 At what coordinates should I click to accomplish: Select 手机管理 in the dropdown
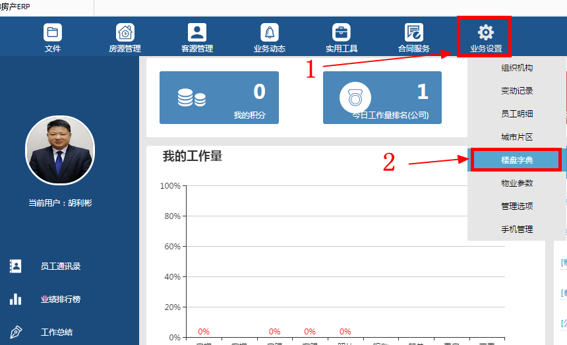tap(517, 230)
